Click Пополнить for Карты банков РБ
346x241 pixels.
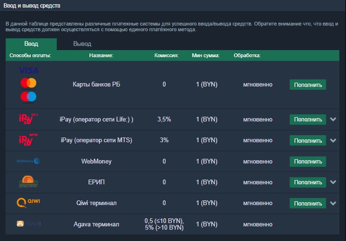coord(308,85)
